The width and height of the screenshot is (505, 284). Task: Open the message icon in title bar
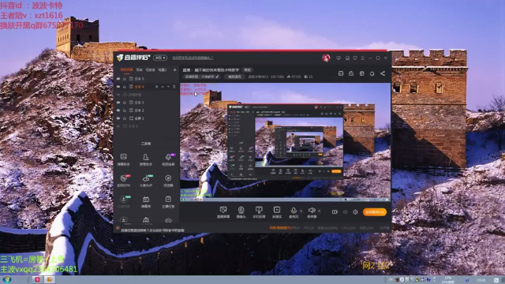coord(339,58)
